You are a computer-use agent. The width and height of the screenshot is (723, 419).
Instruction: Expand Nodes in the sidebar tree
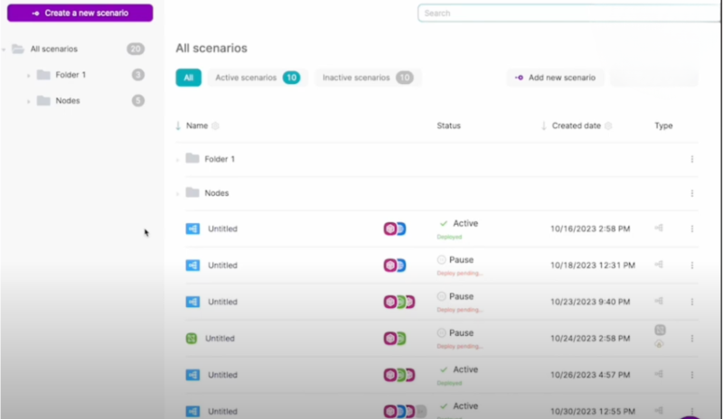coord(29,101)
